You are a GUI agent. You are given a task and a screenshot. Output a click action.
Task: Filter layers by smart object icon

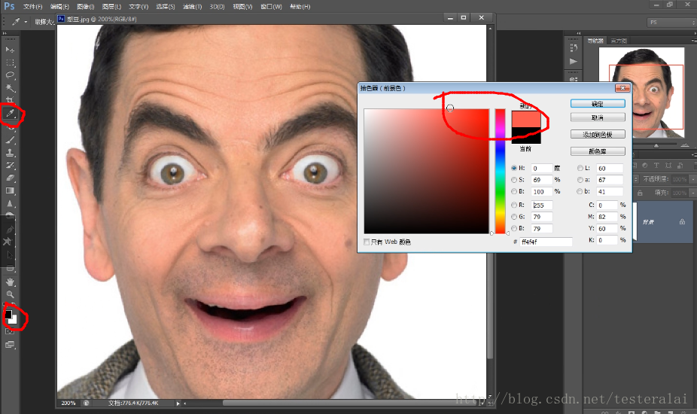(x=680, y=166)
